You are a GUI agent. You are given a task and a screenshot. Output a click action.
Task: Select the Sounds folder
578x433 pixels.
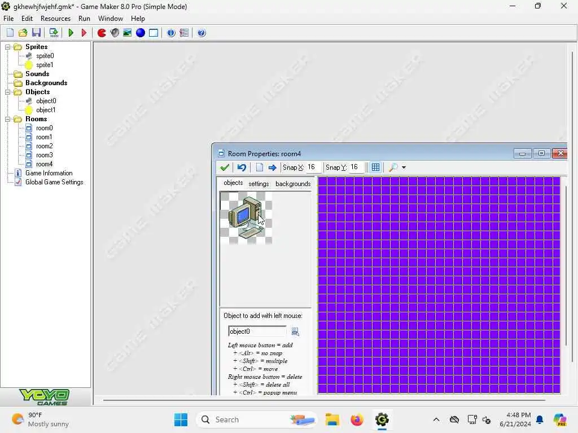37,74
